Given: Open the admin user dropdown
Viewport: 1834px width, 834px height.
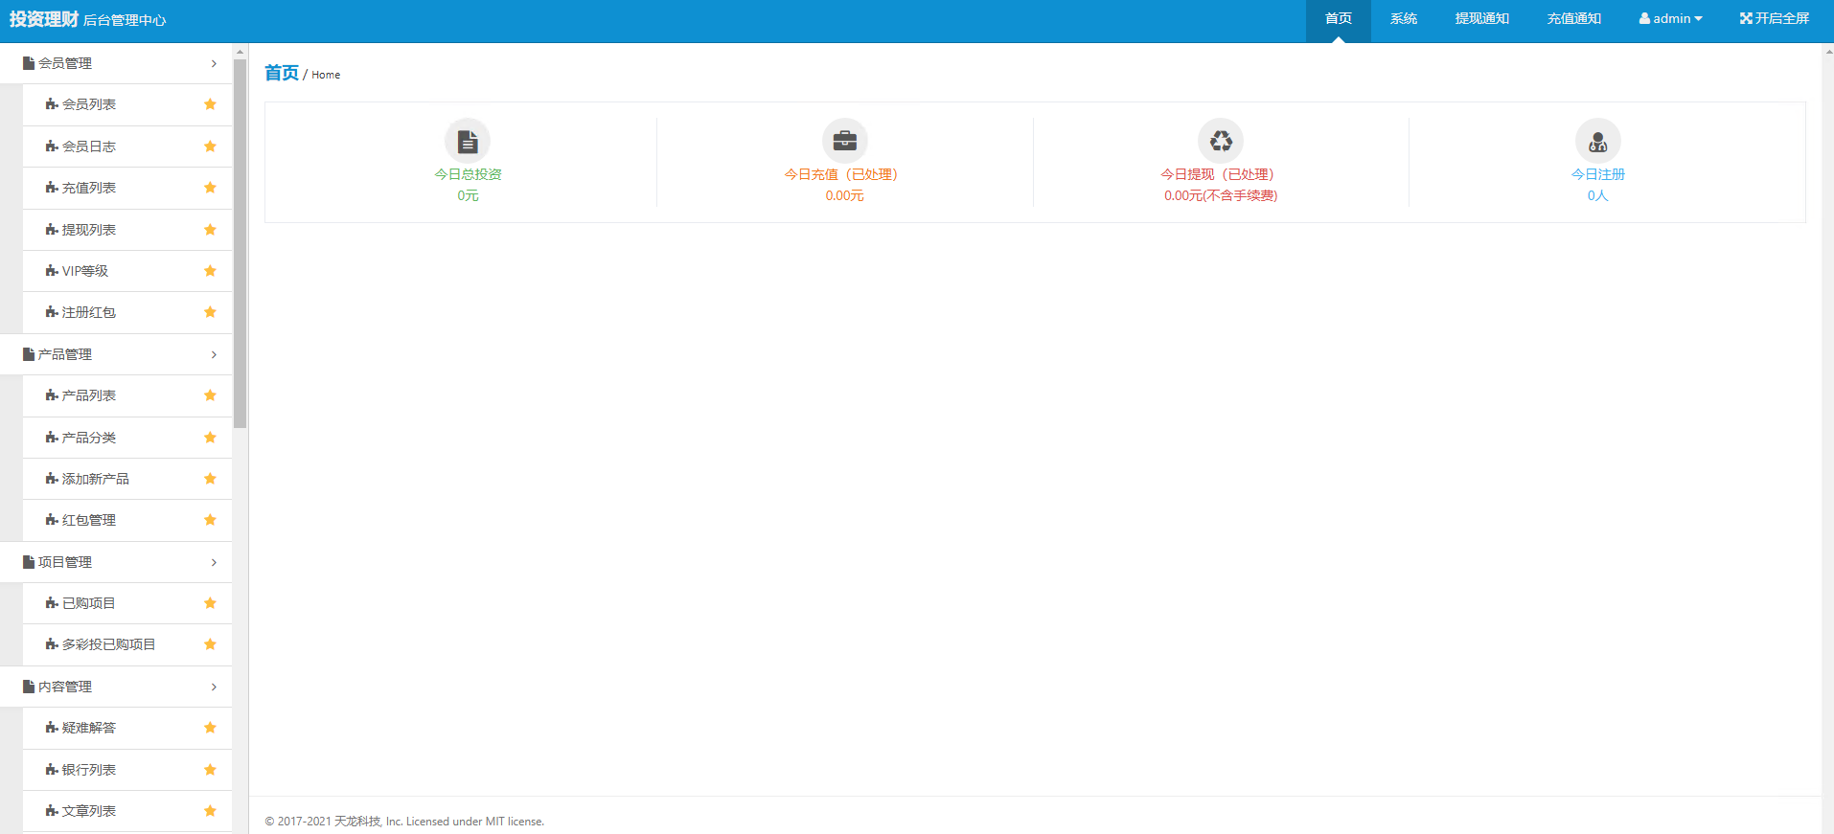Looking at the screenshot, I should click(x=1670, y=19).
